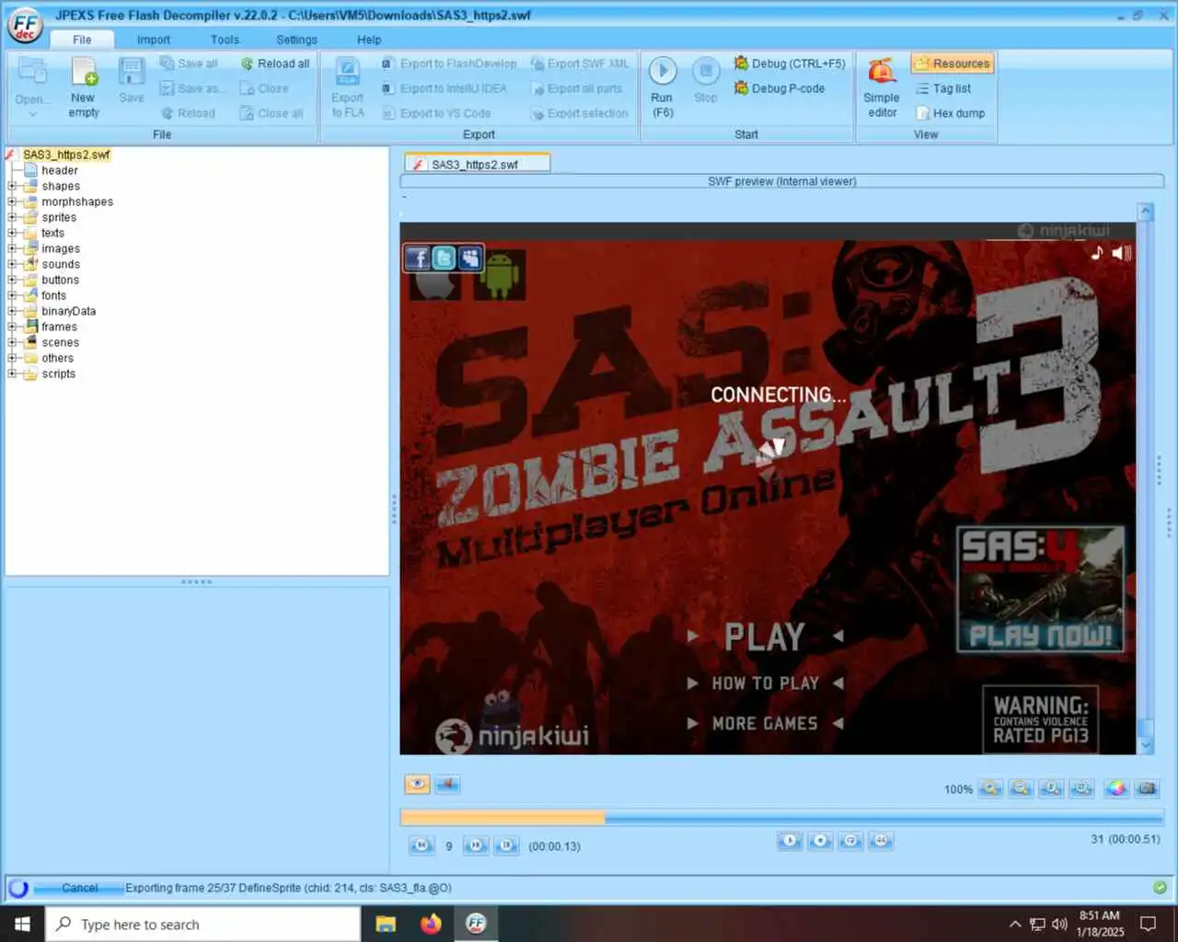
Task: Switch to Tag list view
Action: [943, 88]
